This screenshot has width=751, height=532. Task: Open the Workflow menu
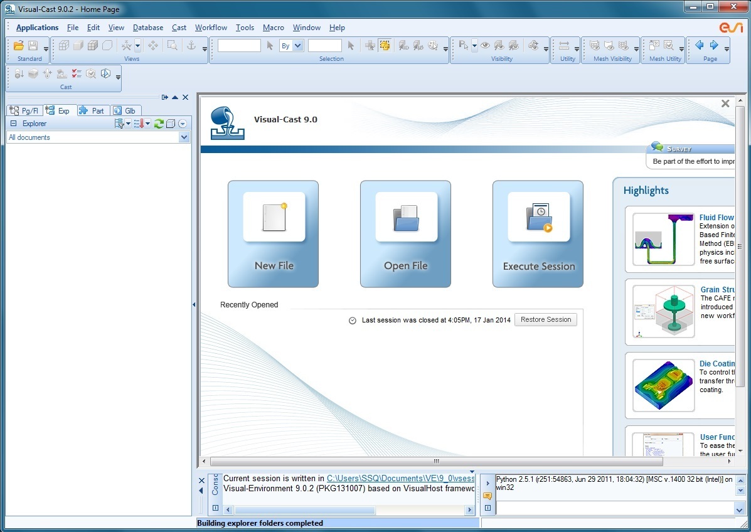211,28
